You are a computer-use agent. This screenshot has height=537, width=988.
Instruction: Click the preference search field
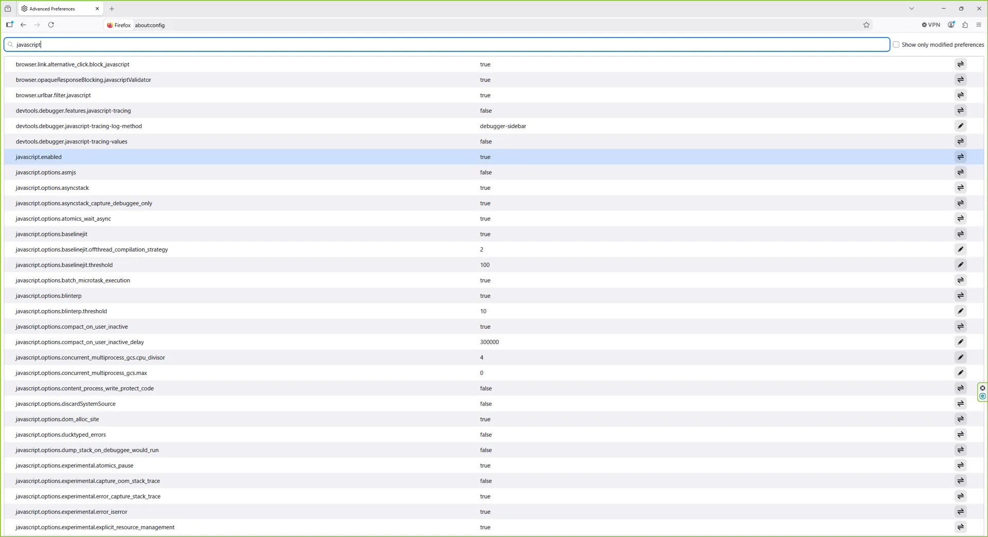click(x=447, y=45)
